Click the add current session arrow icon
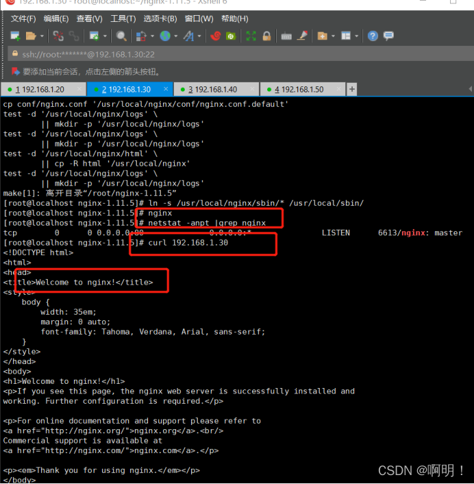Screen dimensions: 474x484 click(16, 71)
